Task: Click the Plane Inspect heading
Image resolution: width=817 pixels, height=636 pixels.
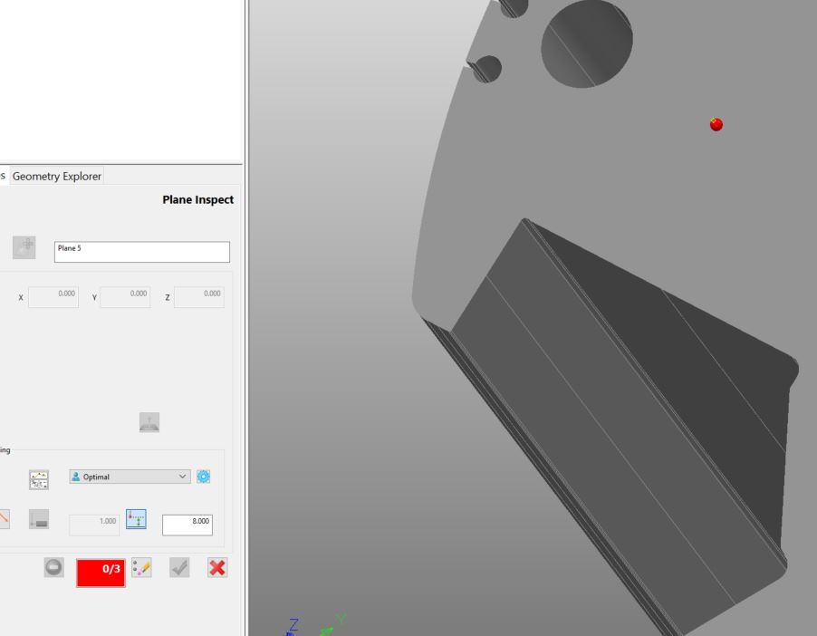Action: point(198,199)
